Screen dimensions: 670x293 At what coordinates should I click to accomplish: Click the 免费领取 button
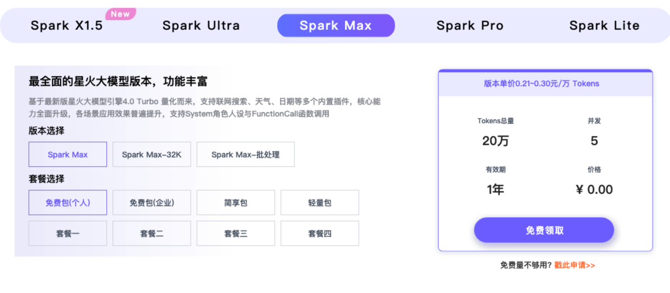pyautogui.click(x=544, y=230)
